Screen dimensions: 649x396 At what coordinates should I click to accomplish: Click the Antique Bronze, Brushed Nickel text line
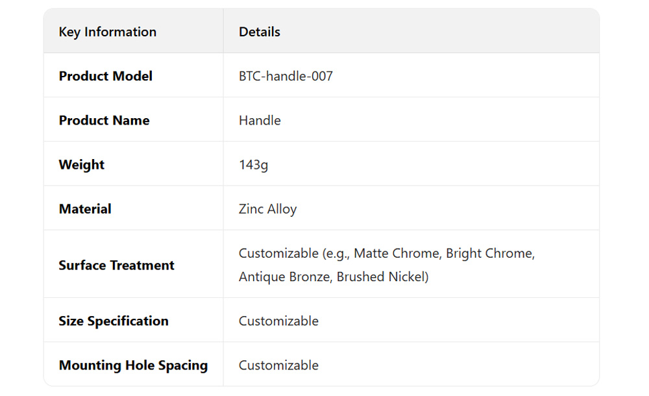pyautogui.click(x=334, y=277)
